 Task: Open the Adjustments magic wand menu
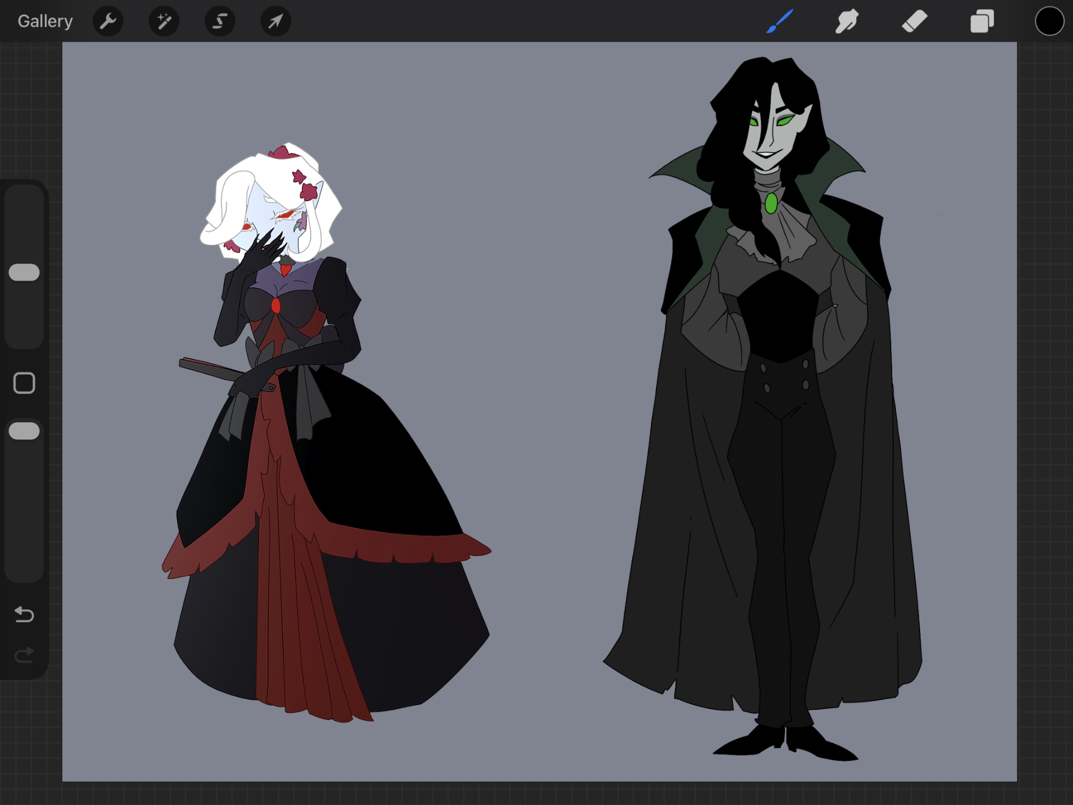point(164,21)
